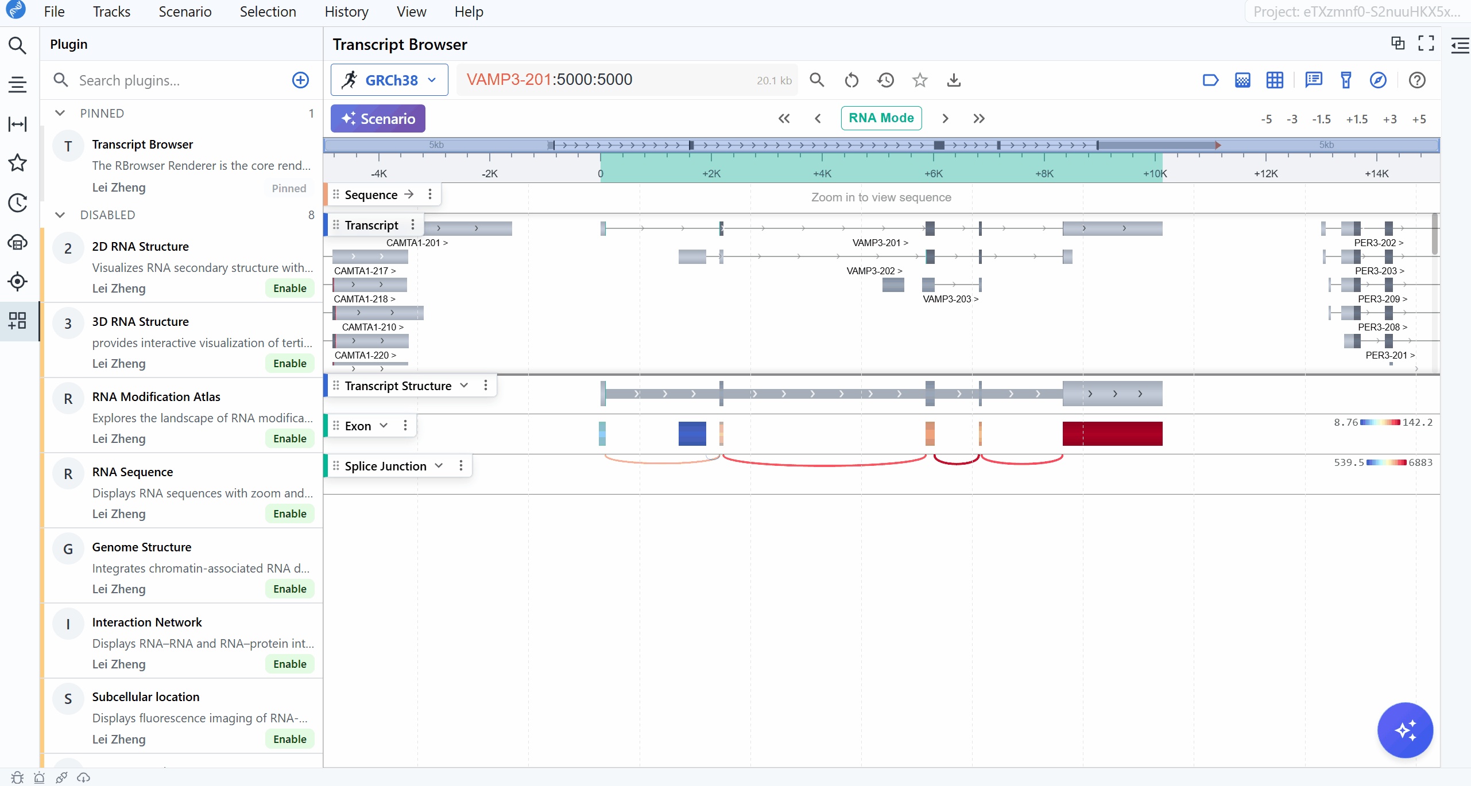Enable the Interaction Network plugin
Viewport: 1471px width, 786px height.
pos(290,664)
